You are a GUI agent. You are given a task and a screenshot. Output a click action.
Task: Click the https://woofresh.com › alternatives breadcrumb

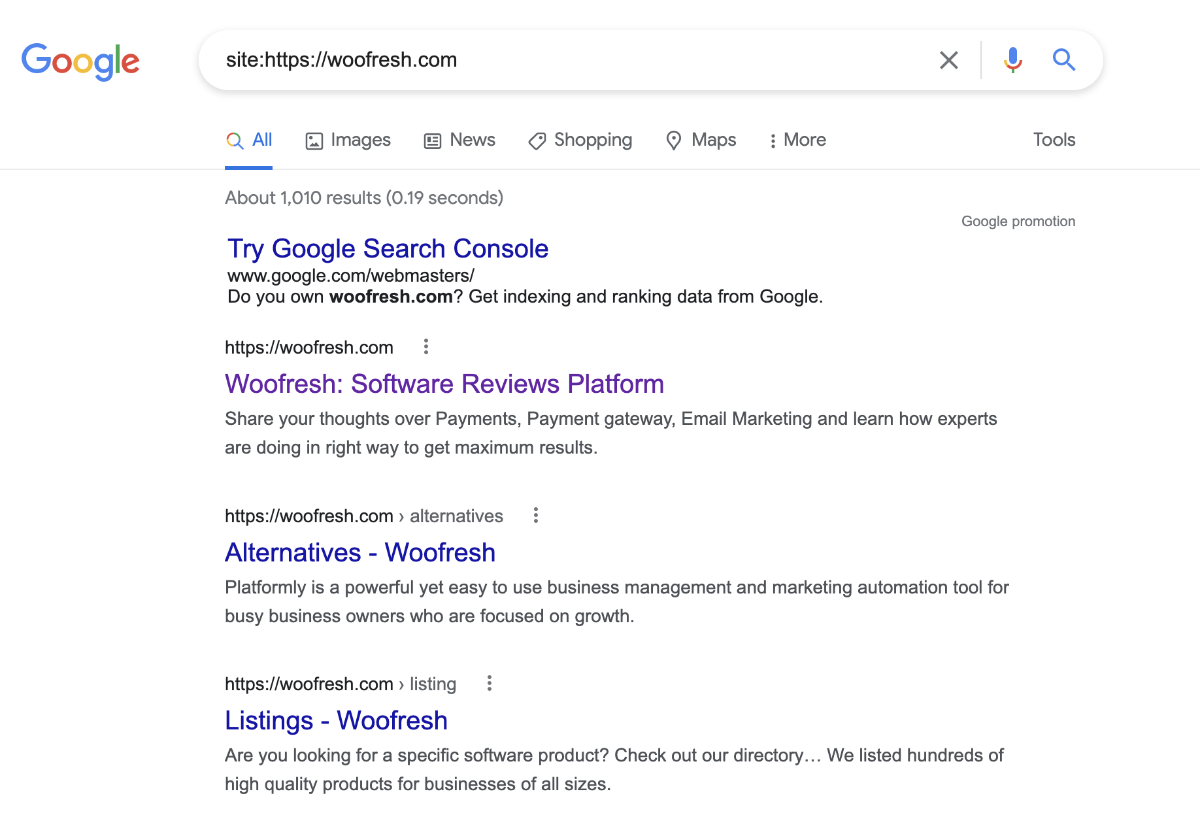(364, 516)
